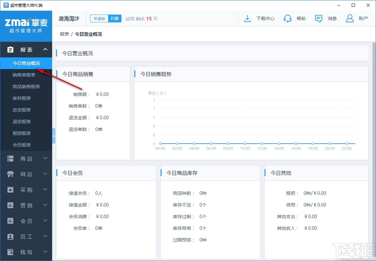
Task: Click the 其他收入 value
Action: click(311, 228)
